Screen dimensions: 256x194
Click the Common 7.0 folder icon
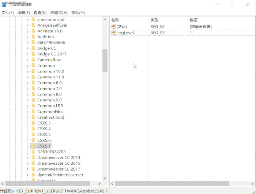coord(33,89)
